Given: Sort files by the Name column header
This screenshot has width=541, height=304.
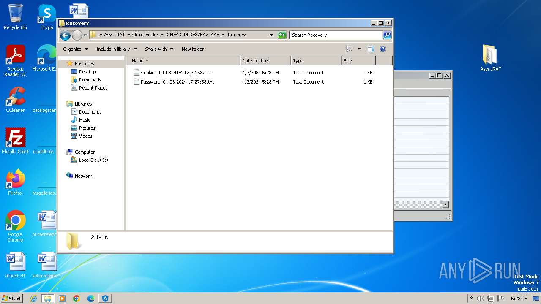Looking at the screenshot, I should 183,61.
